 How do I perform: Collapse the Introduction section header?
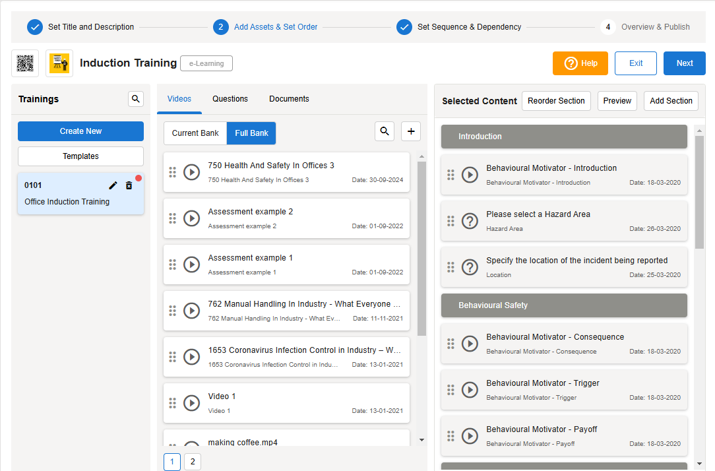tap(564, 137)
